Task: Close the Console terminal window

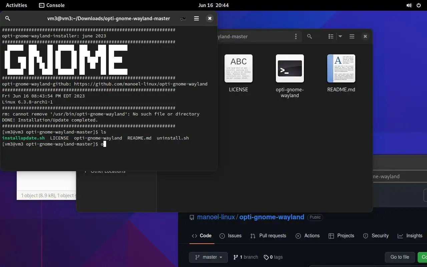Action: 209,18
